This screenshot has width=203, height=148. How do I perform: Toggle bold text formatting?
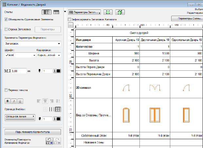click(7, 101)
